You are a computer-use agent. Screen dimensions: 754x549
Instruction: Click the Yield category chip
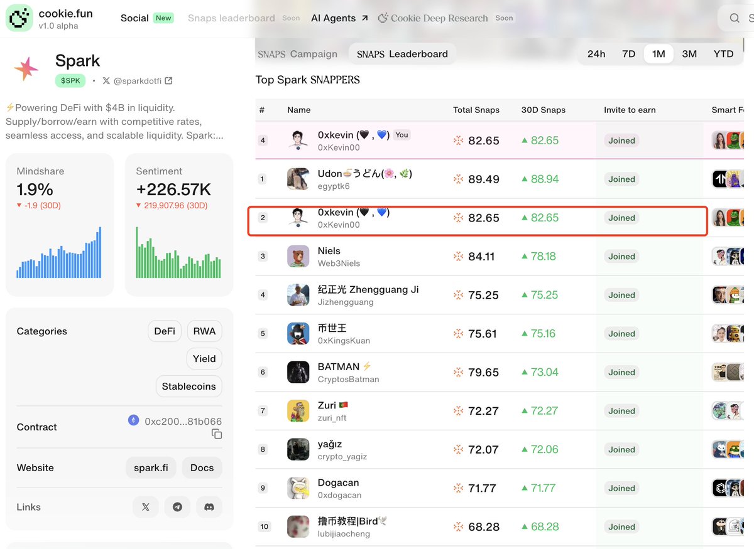coord(204,359)
